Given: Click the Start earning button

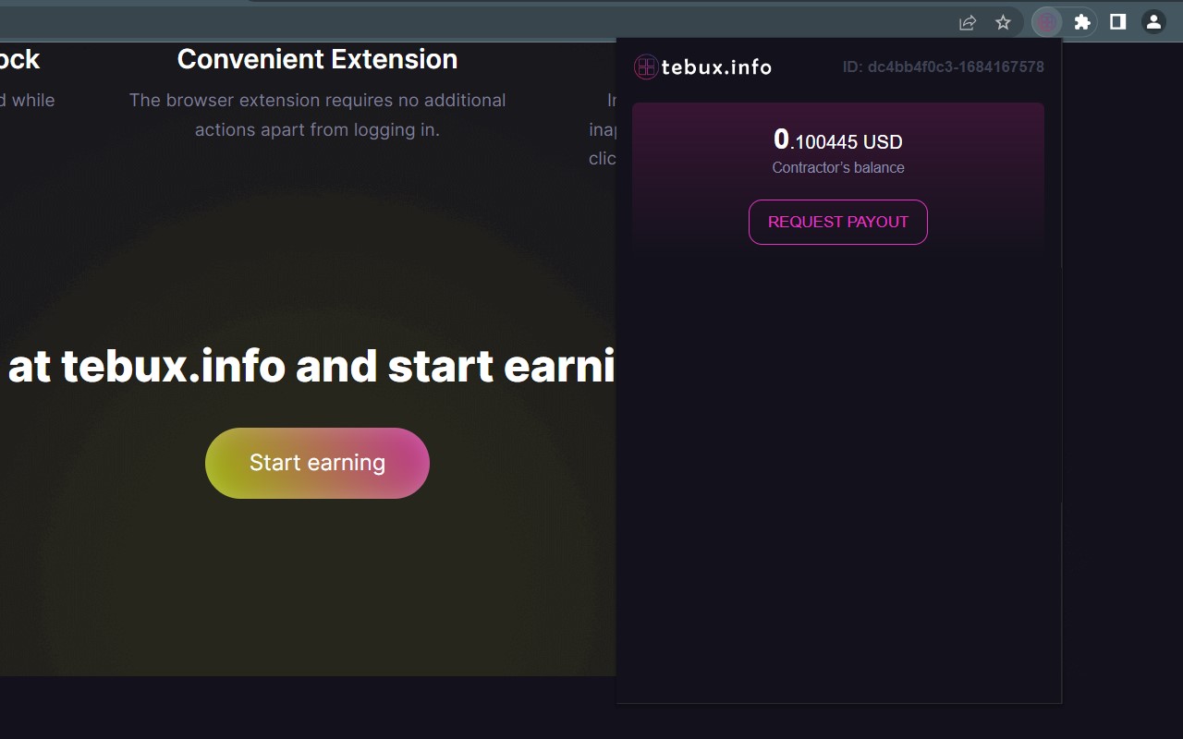Looking at the screenshot, I should tap(317, 463).
